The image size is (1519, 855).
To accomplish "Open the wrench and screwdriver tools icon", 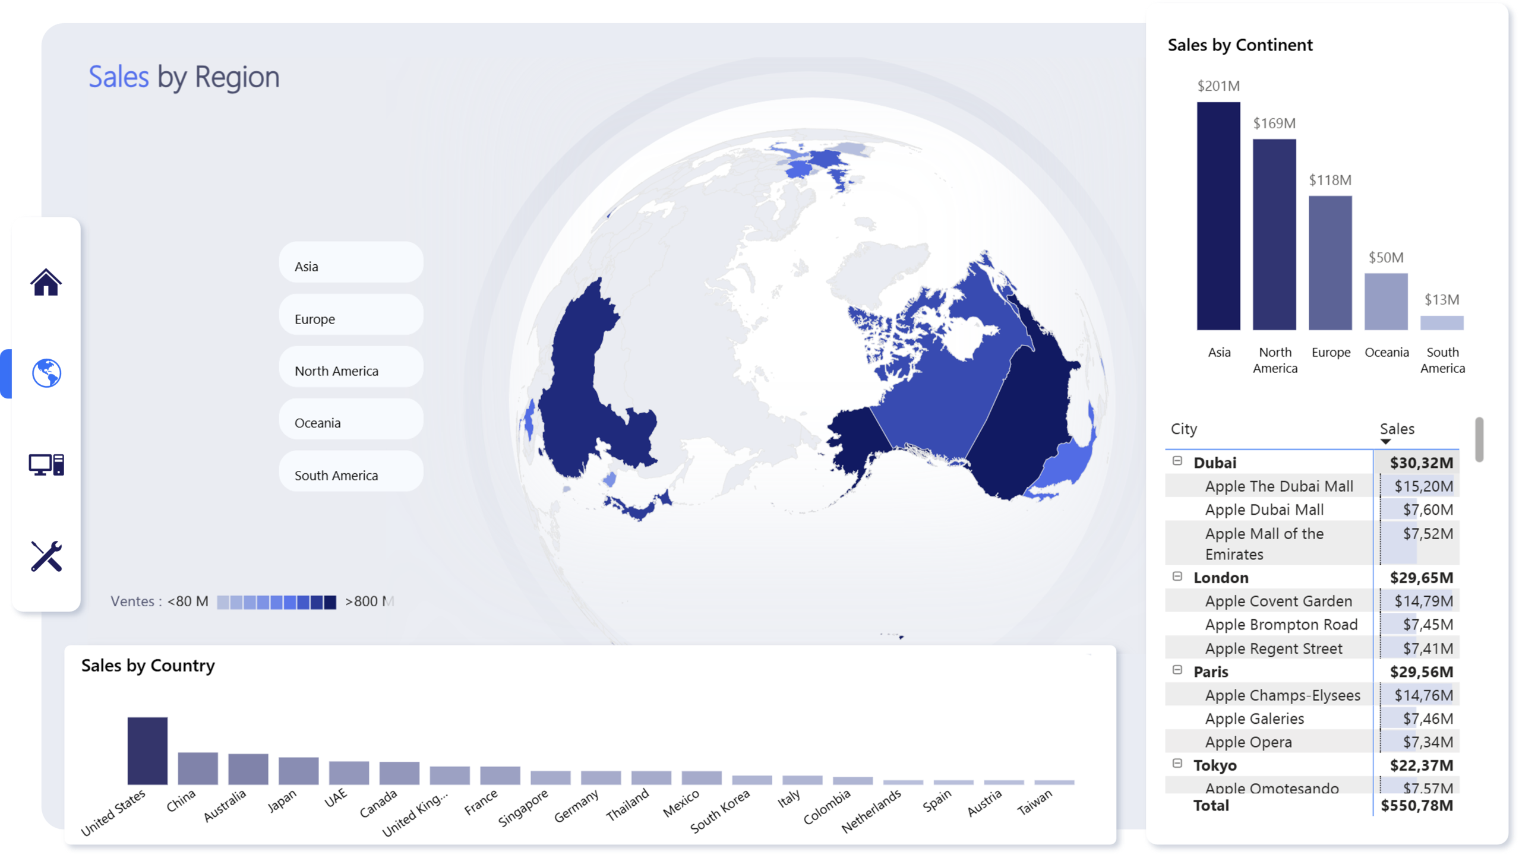I will [x=46, y=556].
